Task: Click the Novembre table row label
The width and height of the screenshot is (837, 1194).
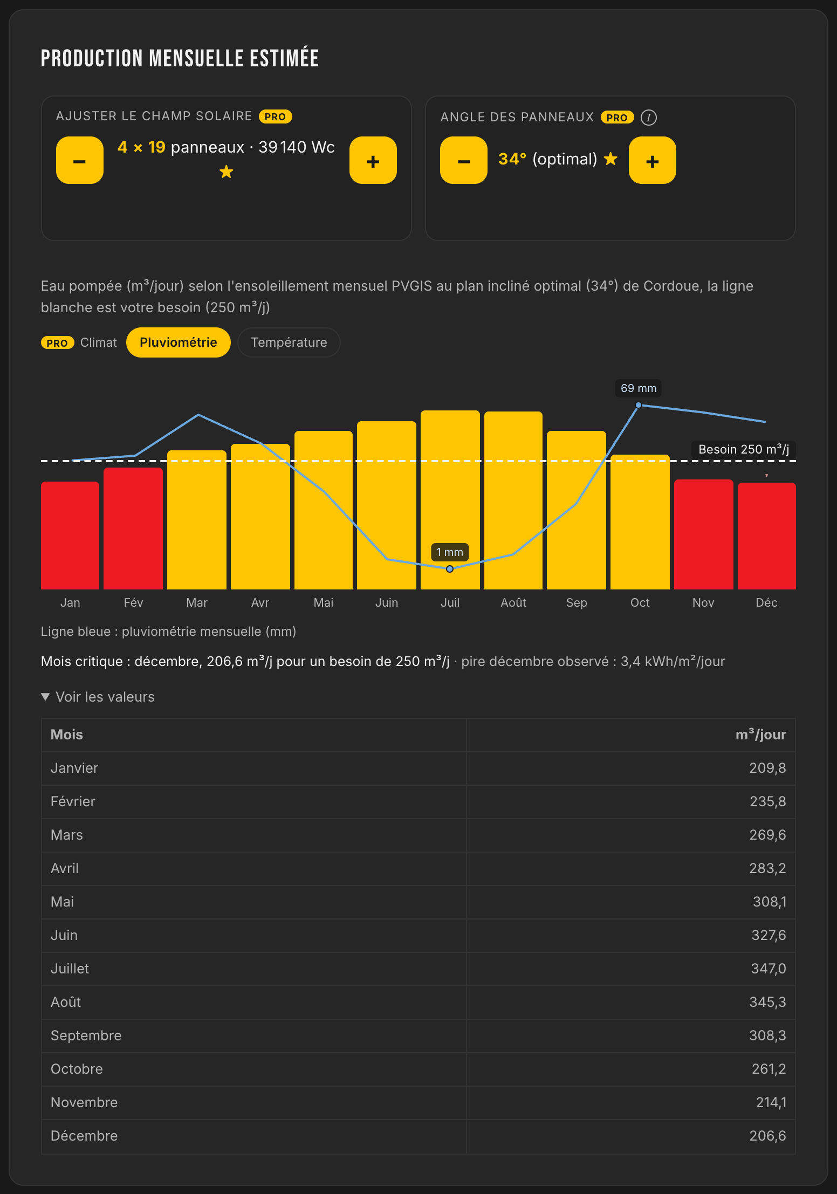Action: tap(84, 1102)
